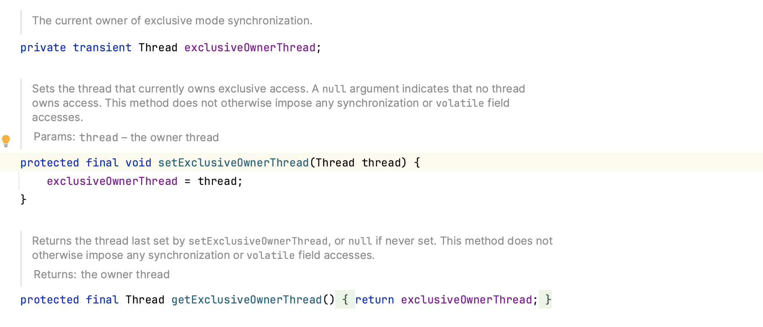
Task: Click setExclusiveOwnerThread method name in its declaration
Action: pos(233,163)
